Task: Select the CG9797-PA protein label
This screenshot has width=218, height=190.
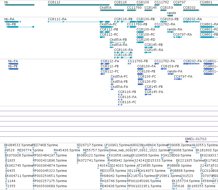Action: click(x=183, y=77)
